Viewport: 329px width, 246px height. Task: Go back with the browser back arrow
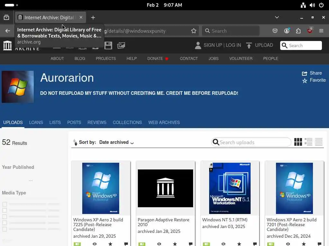8,31
